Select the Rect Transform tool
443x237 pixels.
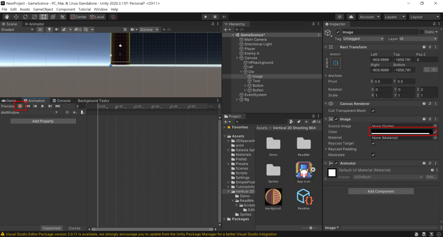(x=44, y=17)
